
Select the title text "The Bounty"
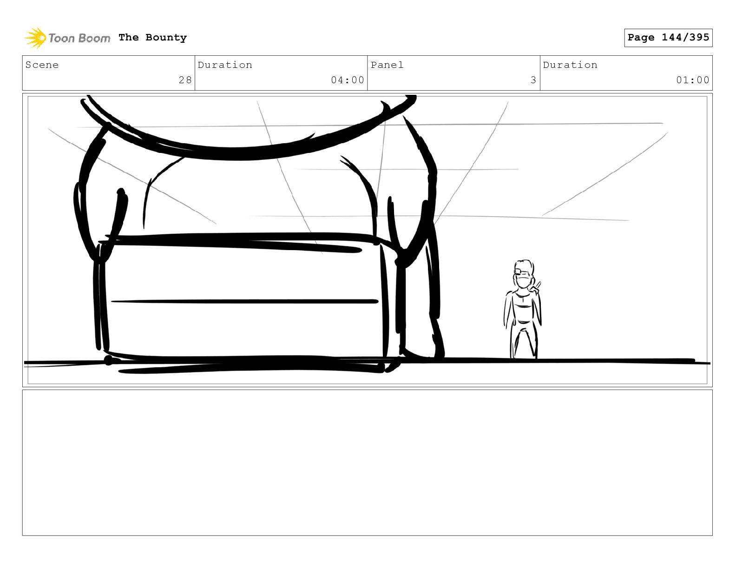[152, 37]
